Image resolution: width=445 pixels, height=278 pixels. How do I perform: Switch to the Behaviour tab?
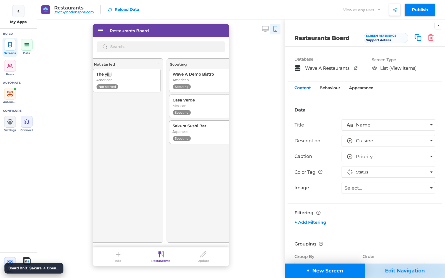330,88
